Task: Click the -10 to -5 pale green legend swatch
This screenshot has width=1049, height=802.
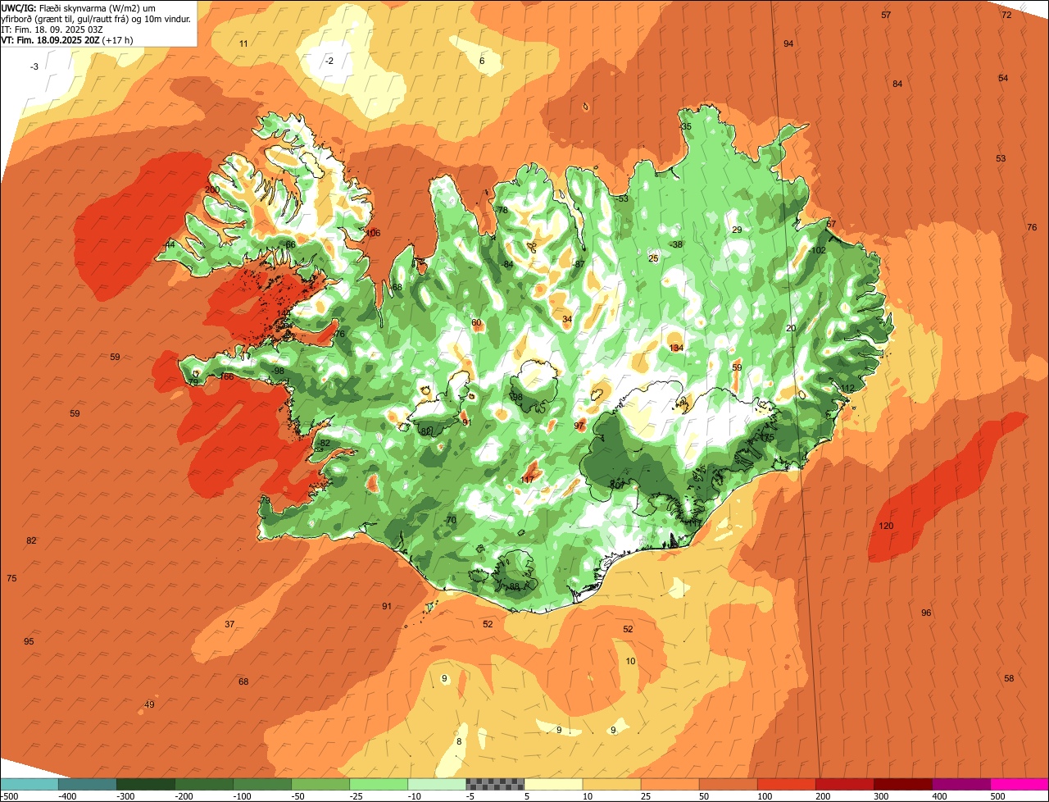Action: (437, 784)
